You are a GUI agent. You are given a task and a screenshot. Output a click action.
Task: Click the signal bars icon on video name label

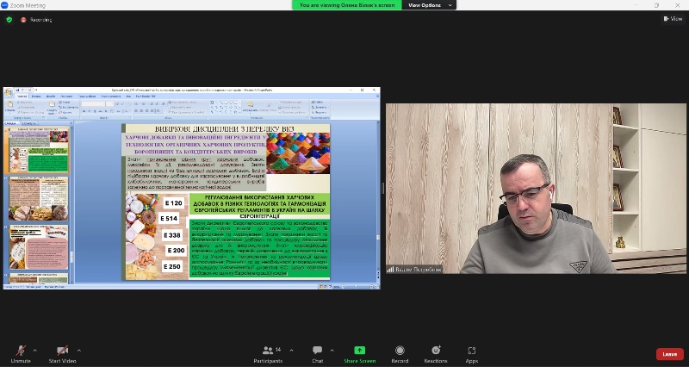pos(390,269)
